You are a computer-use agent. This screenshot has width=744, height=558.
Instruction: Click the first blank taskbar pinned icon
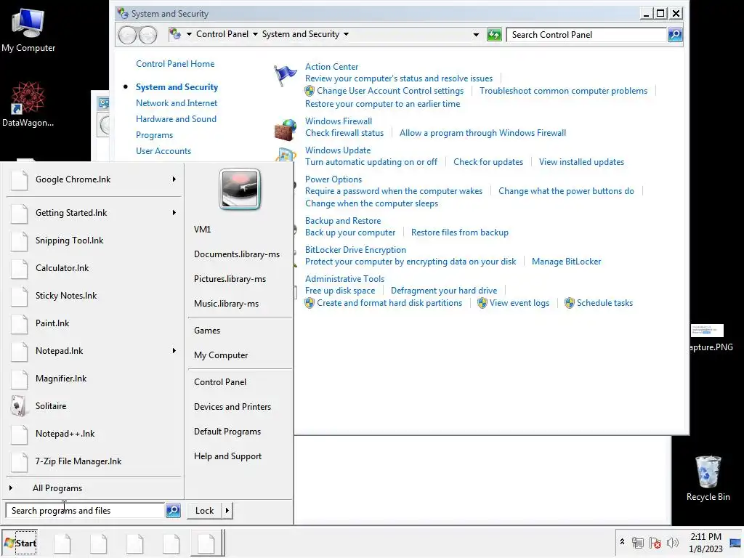(62, 543)
